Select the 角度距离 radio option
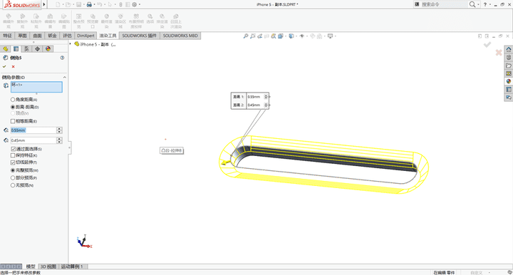This screenshot has width=513, height=275. coord(13,100)
